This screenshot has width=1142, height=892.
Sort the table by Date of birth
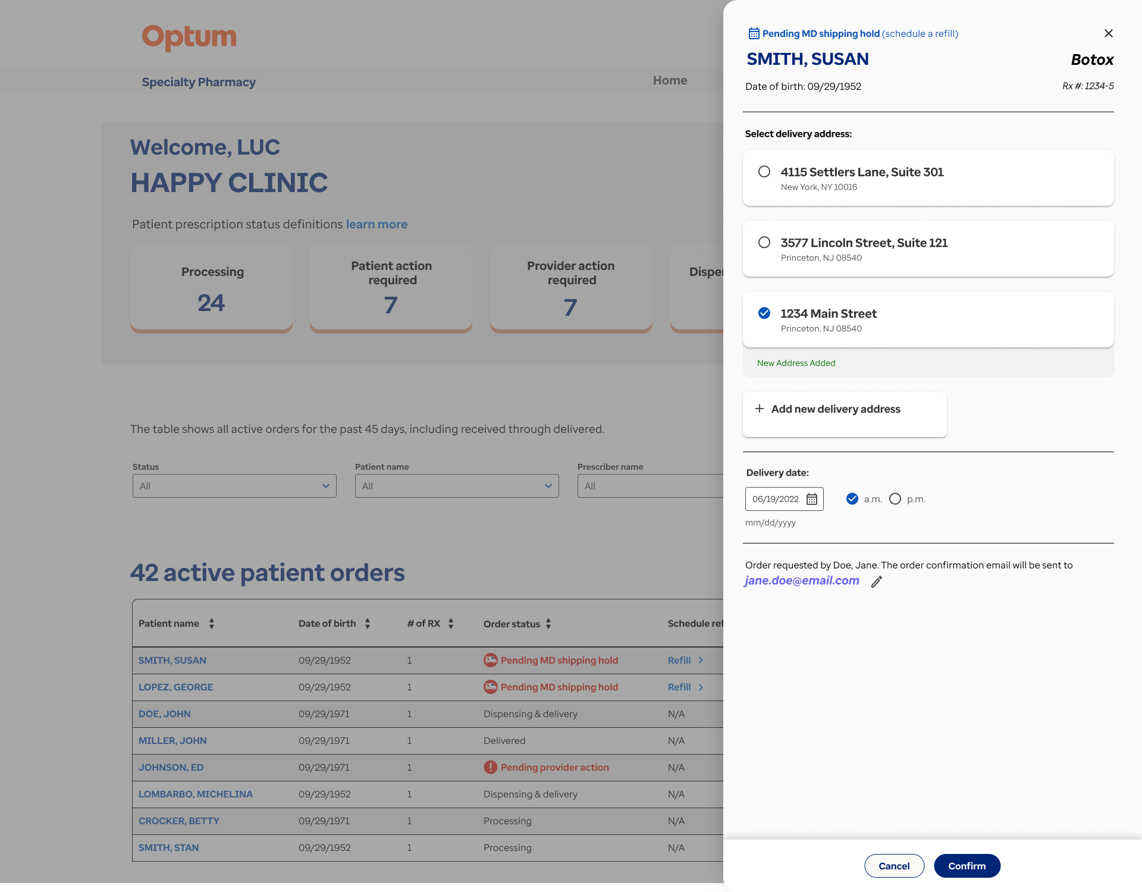pyautogui.click(x=368, y=623)
